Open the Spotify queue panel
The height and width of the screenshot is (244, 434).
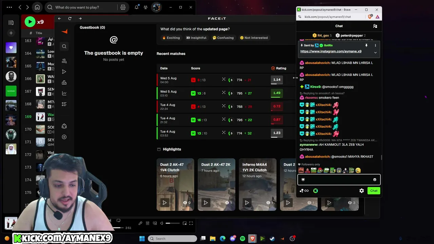point(147,223)
